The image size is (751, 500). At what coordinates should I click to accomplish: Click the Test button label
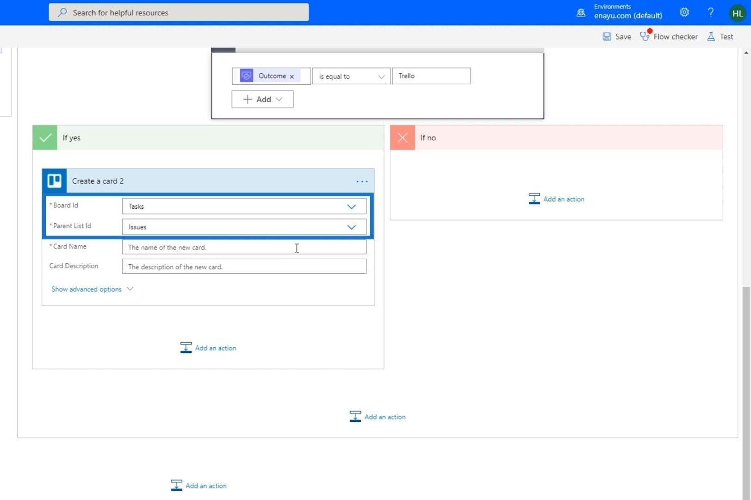click(x=726, y=37)
